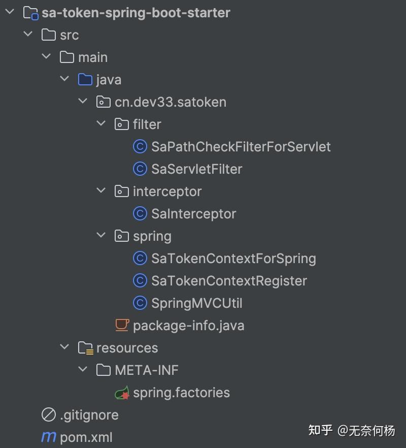The width and height of the screenshot is (406, 448).
Task: Click the pom.xml Maven icon
Action: click(49, 437)
